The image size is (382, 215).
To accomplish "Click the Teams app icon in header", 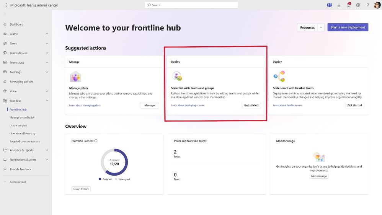I will 330,5.
